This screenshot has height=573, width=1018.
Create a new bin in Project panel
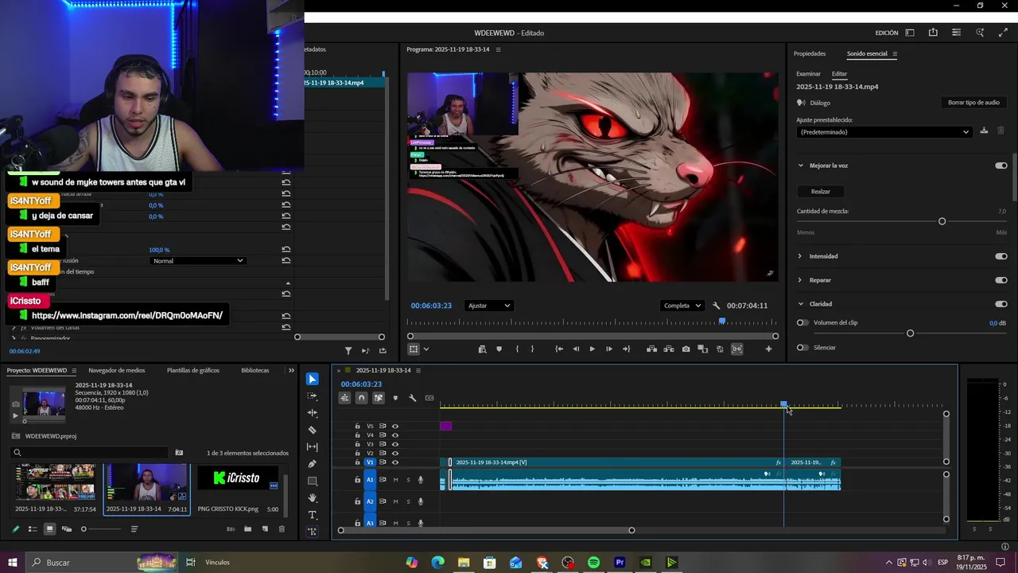point(247,529)
